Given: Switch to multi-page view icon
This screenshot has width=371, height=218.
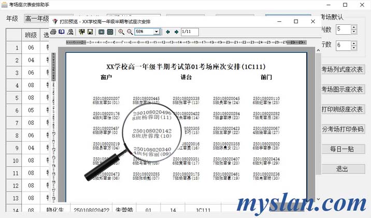Looking at the screenshot, I should click(110, 32).
